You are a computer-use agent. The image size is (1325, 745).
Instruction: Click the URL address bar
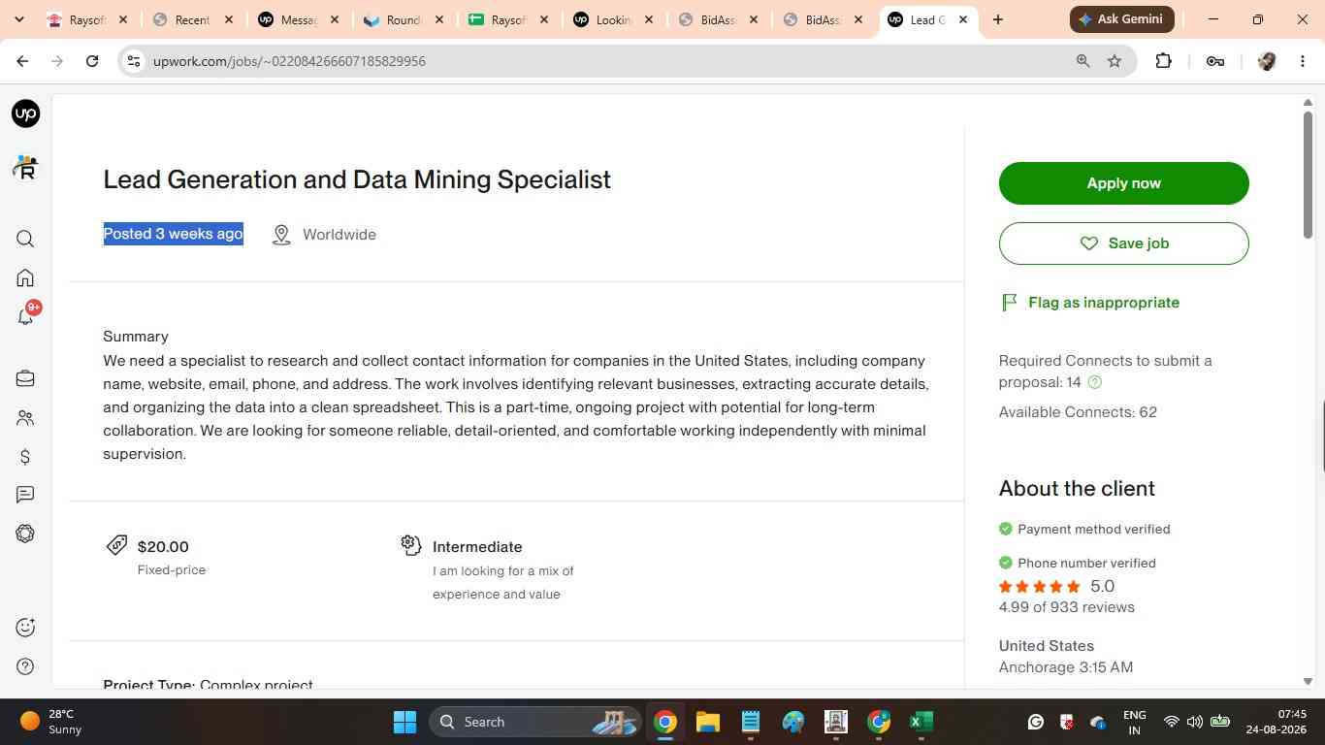pyautogui.click(x=601, y=61)
